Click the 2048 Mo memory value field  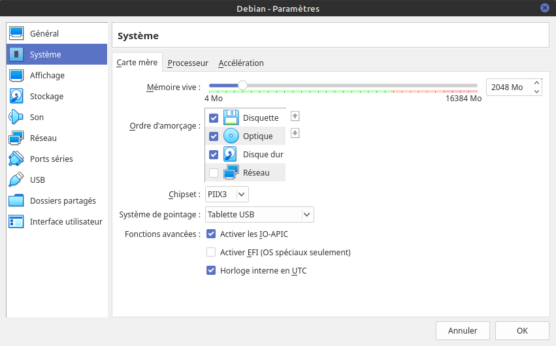tap(508, 87)
